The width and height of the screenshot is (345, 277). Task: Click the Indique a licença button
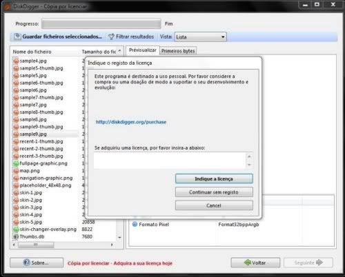pyautogui.click(x=214, y=178)
